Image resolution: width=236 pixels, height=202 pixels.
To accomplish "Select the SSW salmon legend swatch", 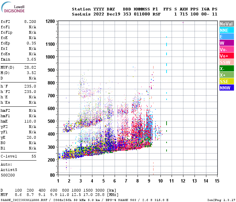I will point(227,62).
